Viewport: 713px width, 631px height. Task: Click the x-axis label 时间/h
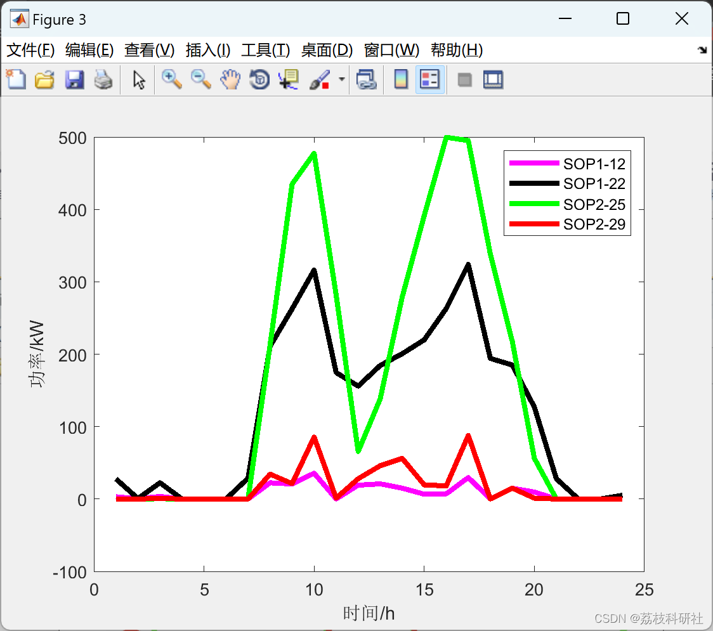pos(369,613)
